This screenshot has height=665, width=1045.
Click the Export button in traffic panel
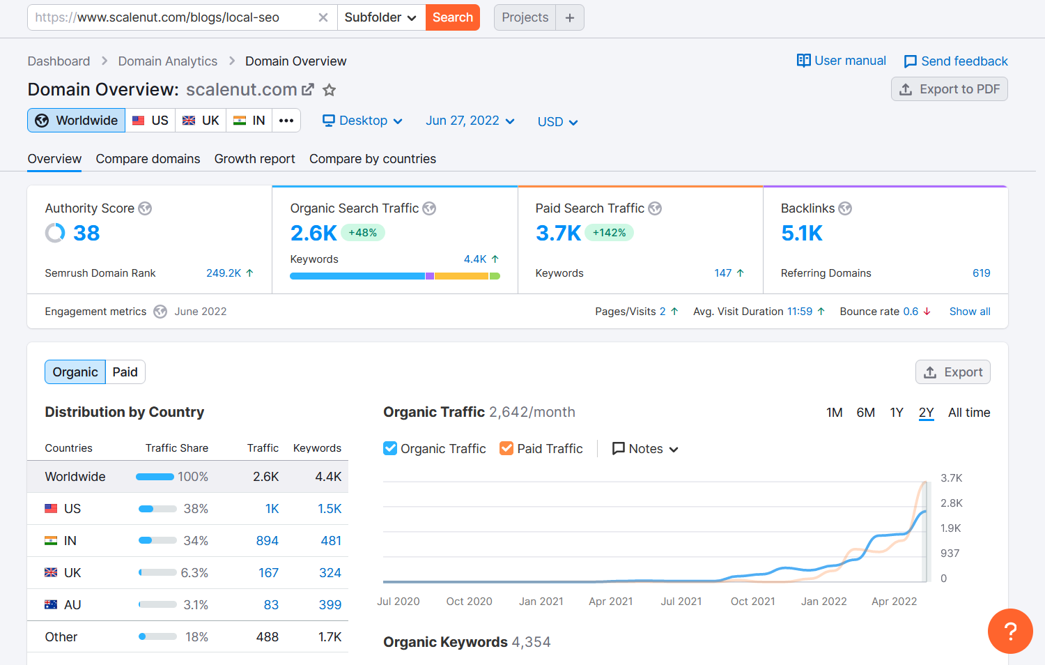(x=953, y=372)
